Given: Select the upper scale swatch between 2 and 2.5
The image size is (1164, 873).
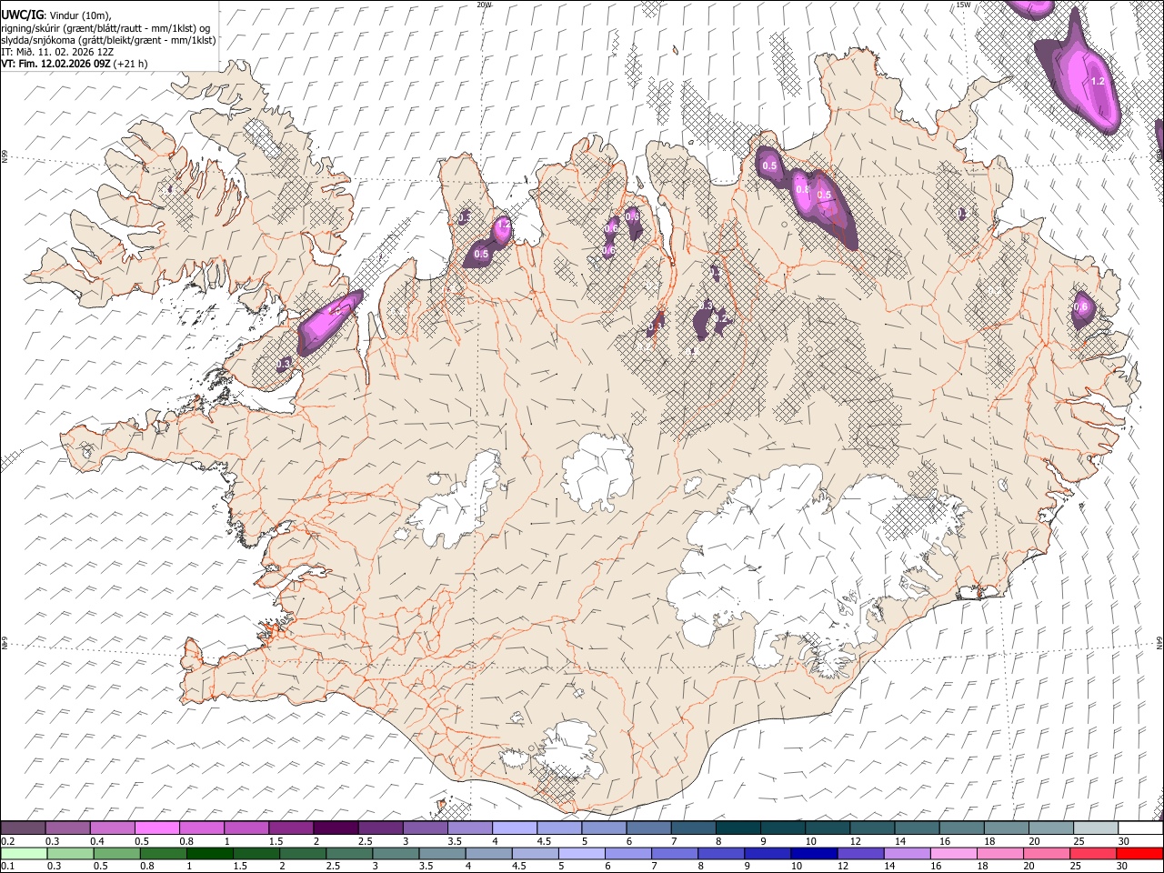Looking at the screenshot, I should coord(336,828).
